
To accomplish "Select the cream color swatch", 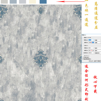I will click(x=33, y=2).
